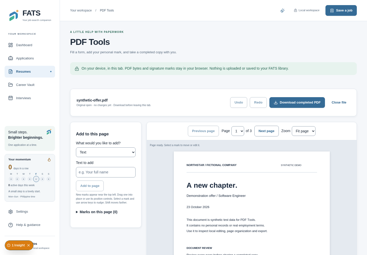Click the Redo button
Viewport: 367px width, 255px height.
coord(258,103)
